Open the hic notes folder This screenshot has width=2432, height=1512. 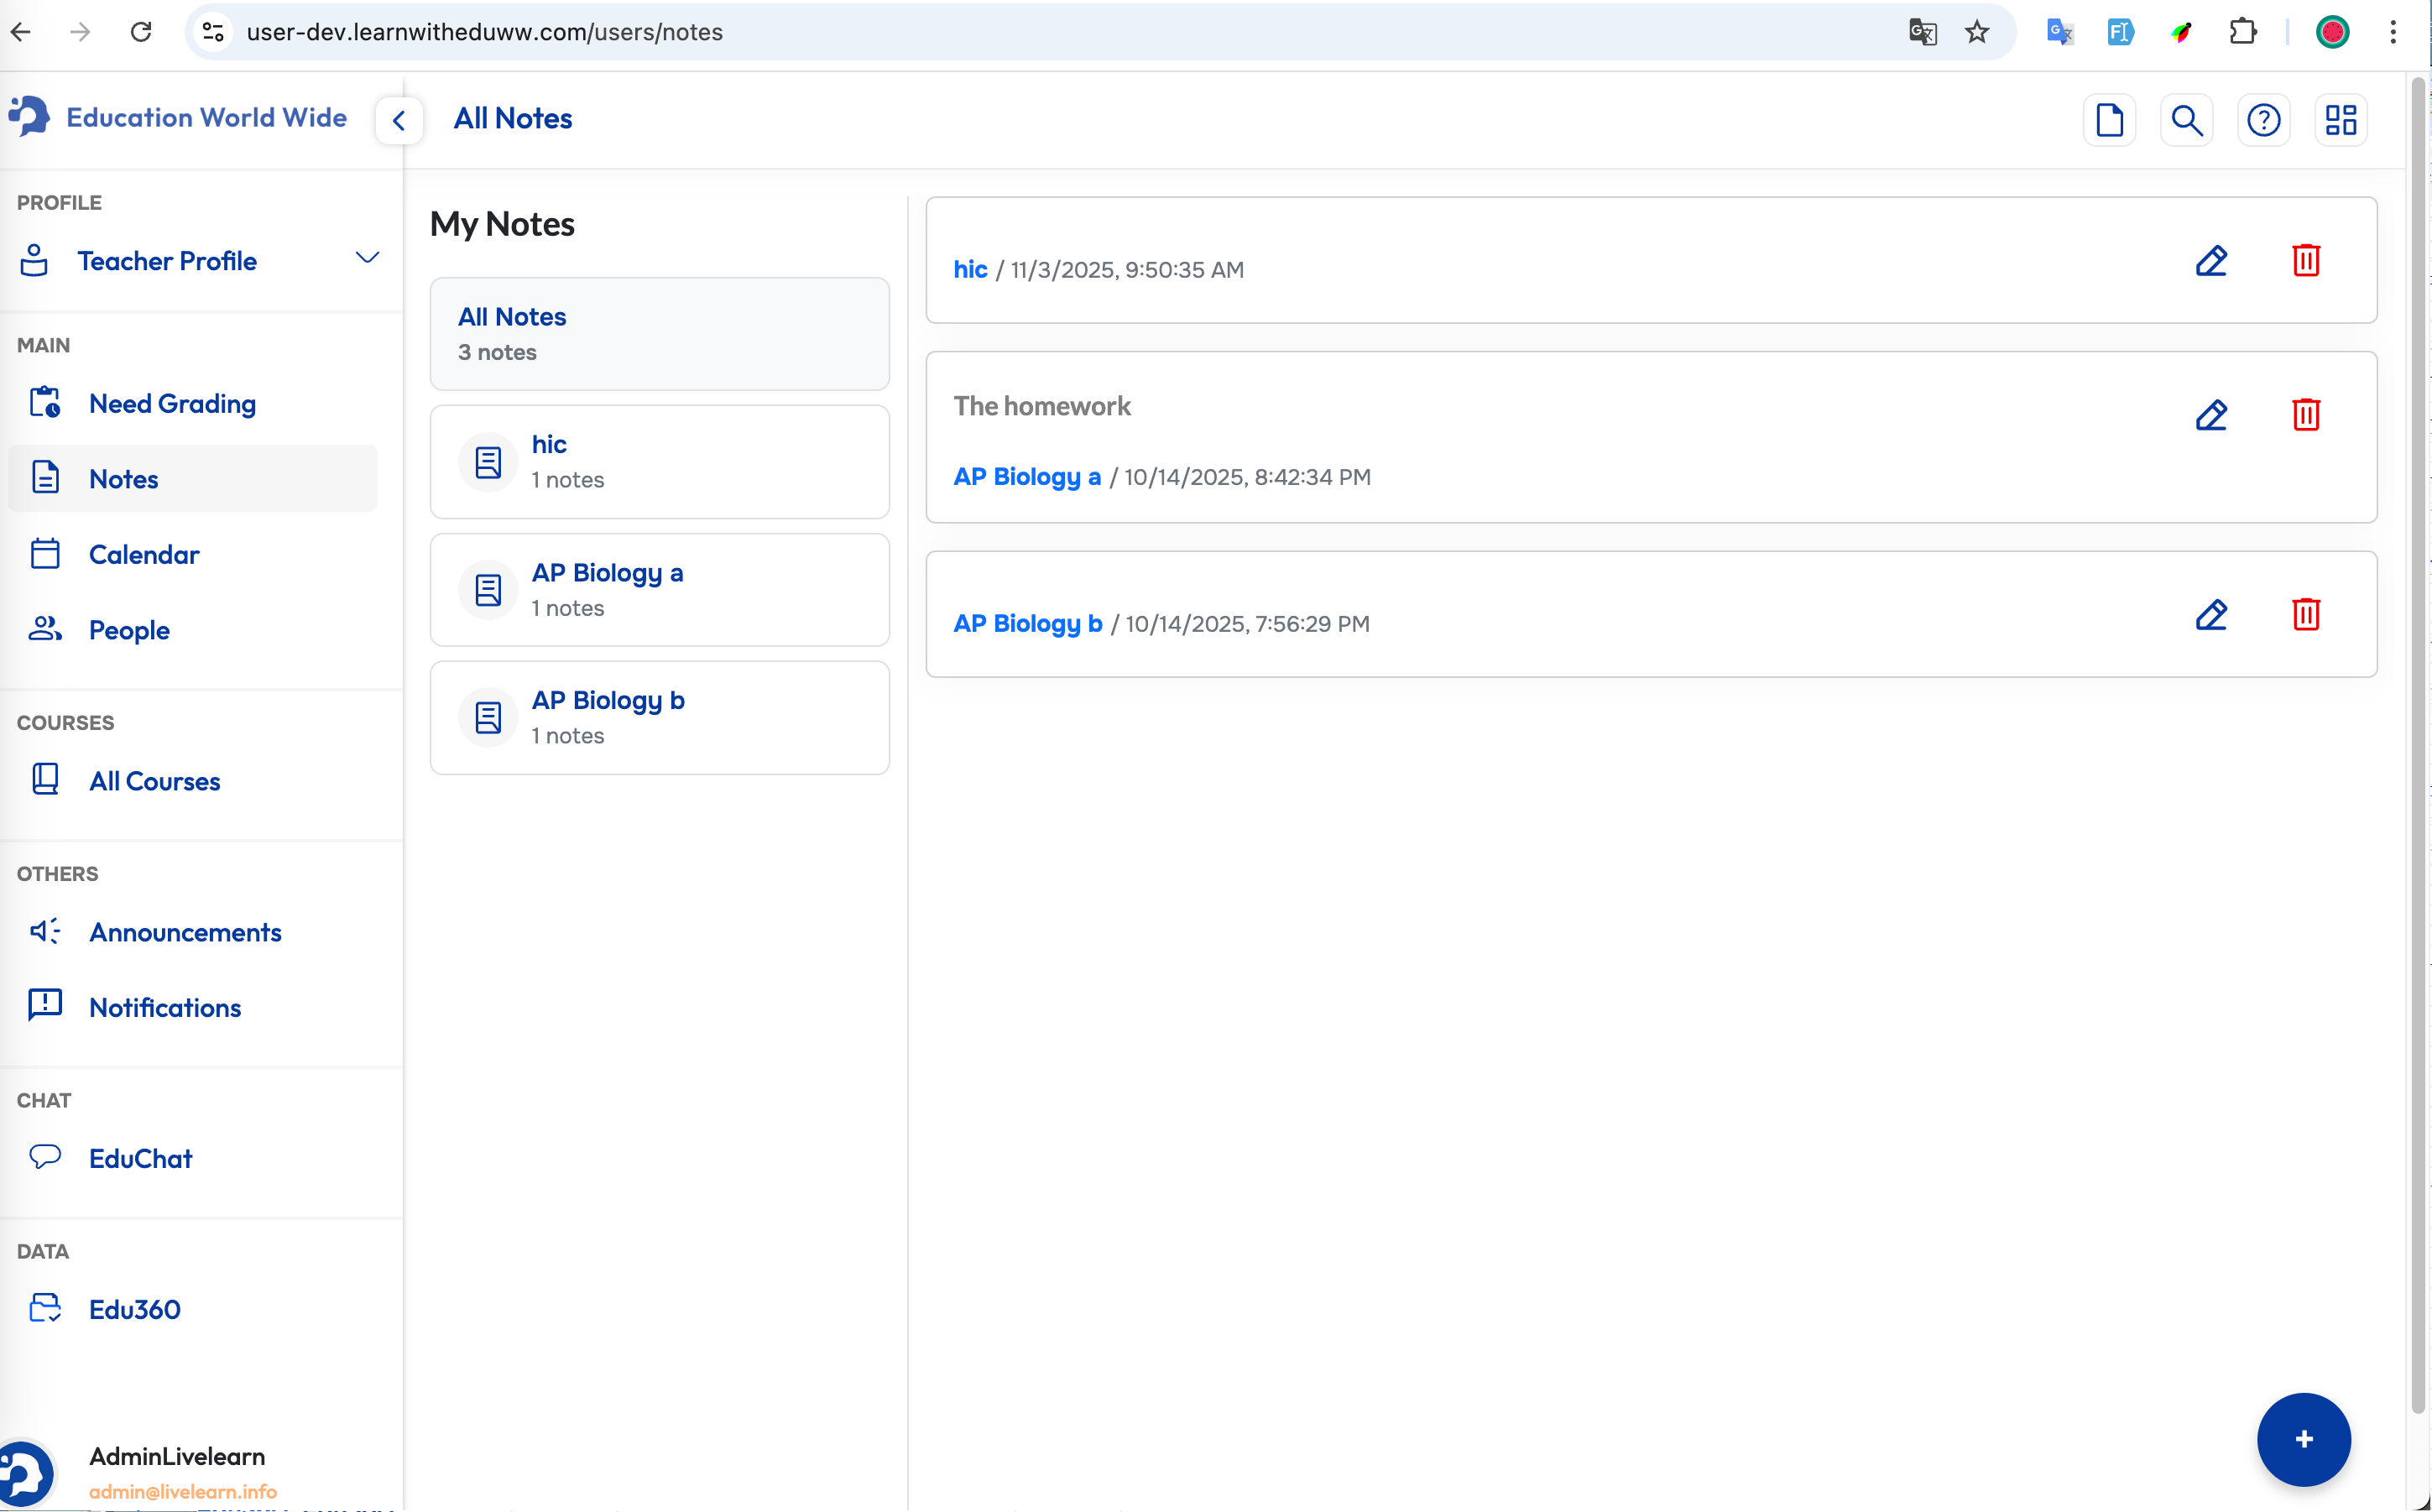click(659, 462)
